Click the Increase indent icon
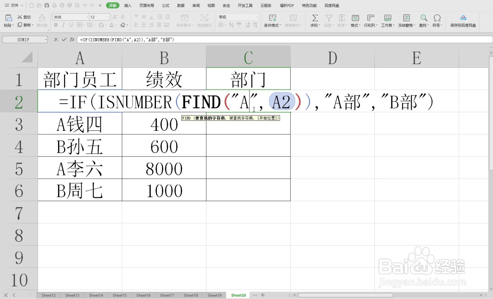Viewport: 493px width, 299px height. coord(167,17)
